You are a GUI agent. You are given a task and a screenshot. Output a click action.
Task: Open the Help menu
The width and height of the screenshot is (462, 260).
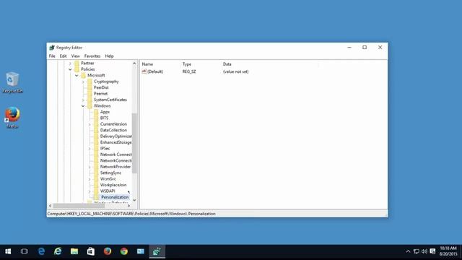tap(109, 56)
